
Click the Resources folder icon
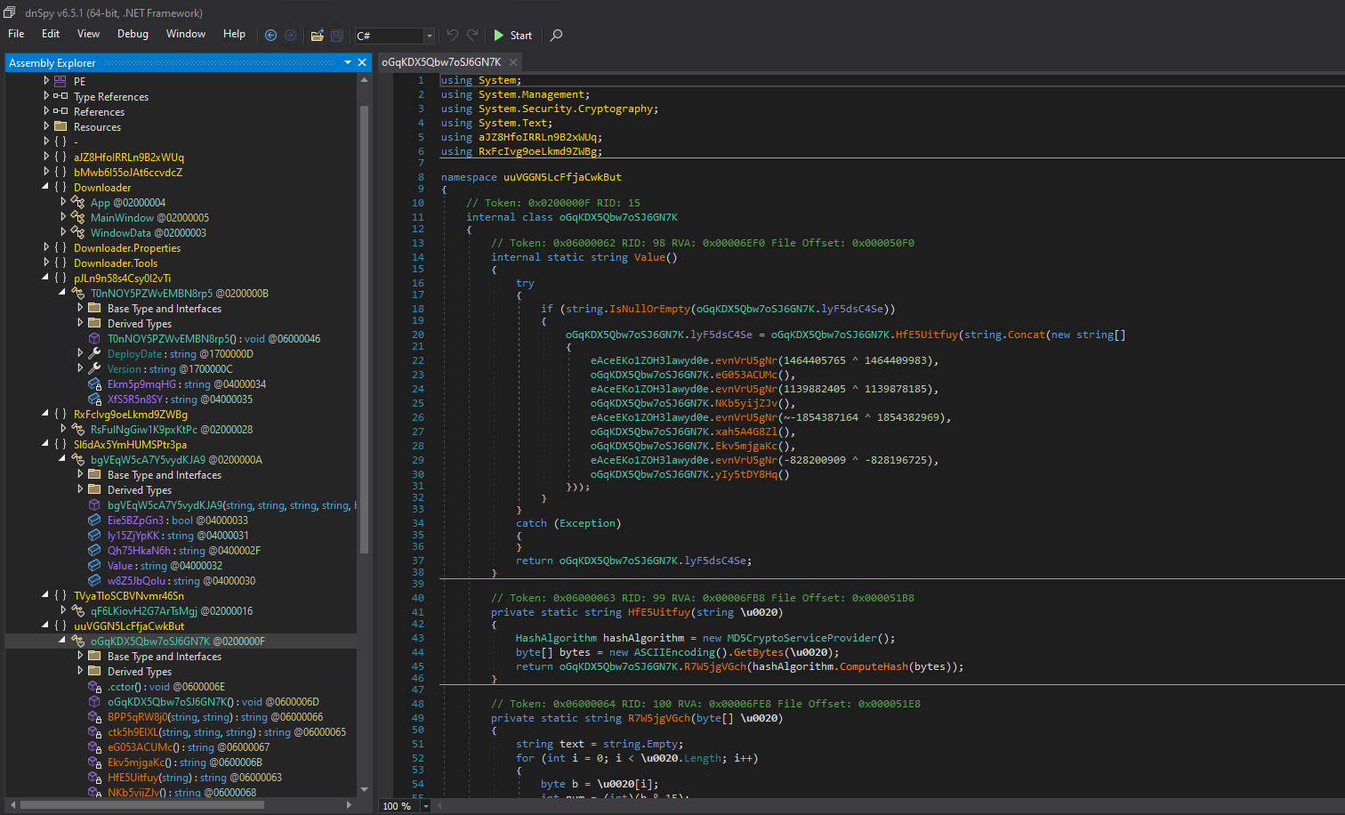click(x=60, y=126)
